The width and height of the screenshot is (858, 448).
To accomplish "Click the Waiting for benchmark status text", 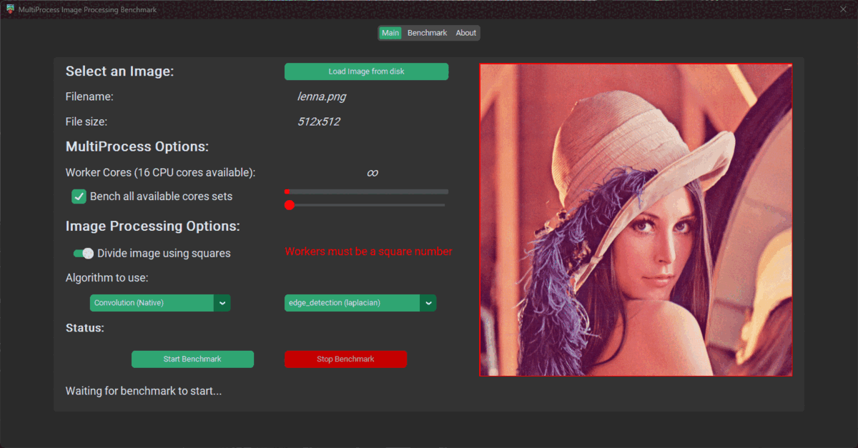I will 144,391.
